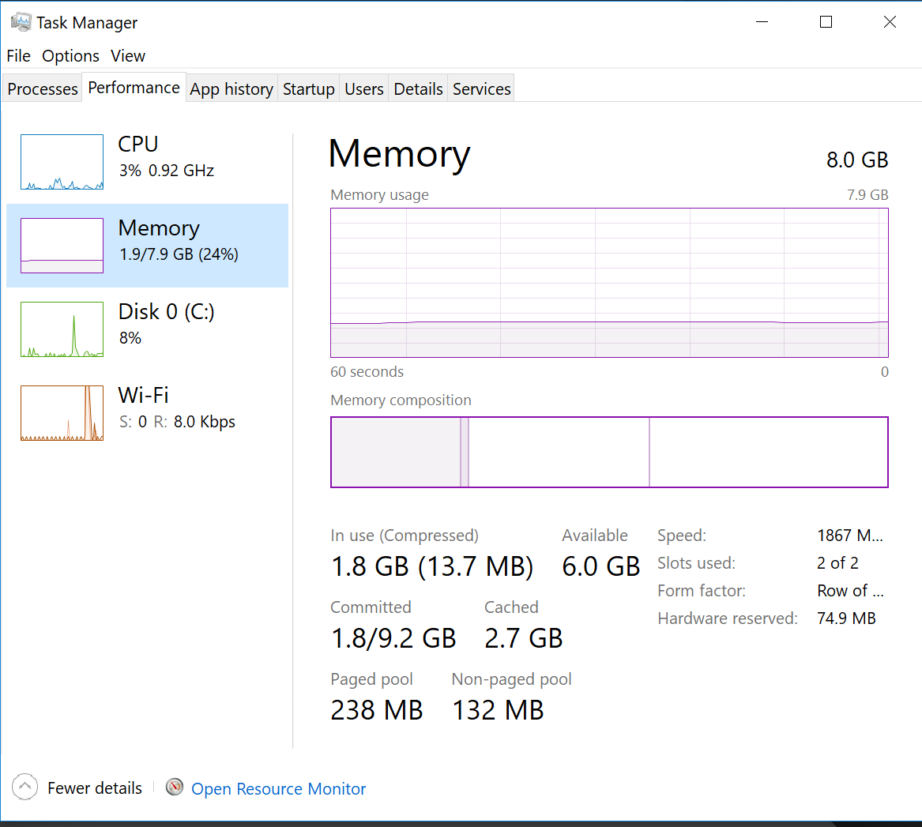Select the Memory usage mini graph thumbnail

(62, 246)
